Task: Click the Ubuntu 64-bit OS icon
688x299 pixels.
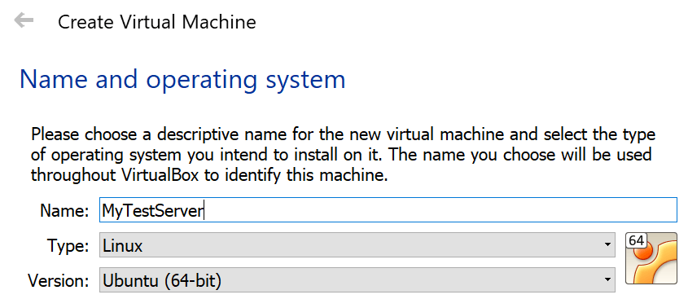Action: pos(651,258)
